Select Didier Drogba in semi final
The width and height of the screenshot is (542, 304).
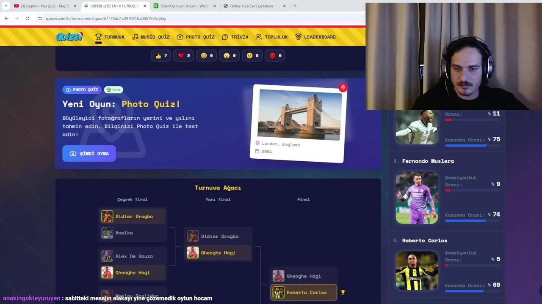tap(218, 236)
